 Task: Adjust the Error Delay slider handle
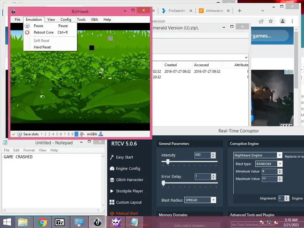(164, 183)
